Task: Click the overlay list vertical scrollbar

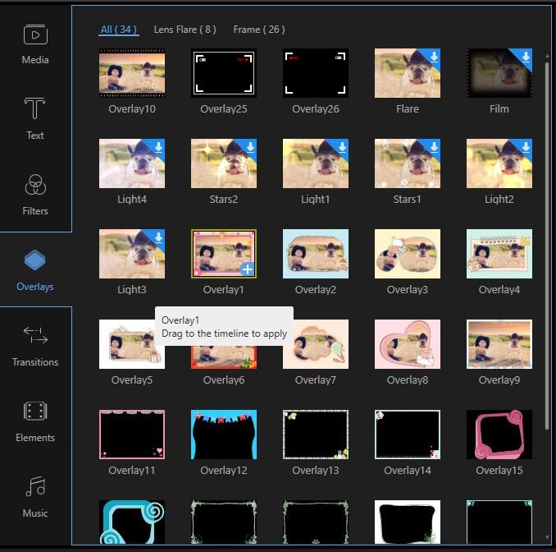Action: pyautogui.click(x=547, y=247)
